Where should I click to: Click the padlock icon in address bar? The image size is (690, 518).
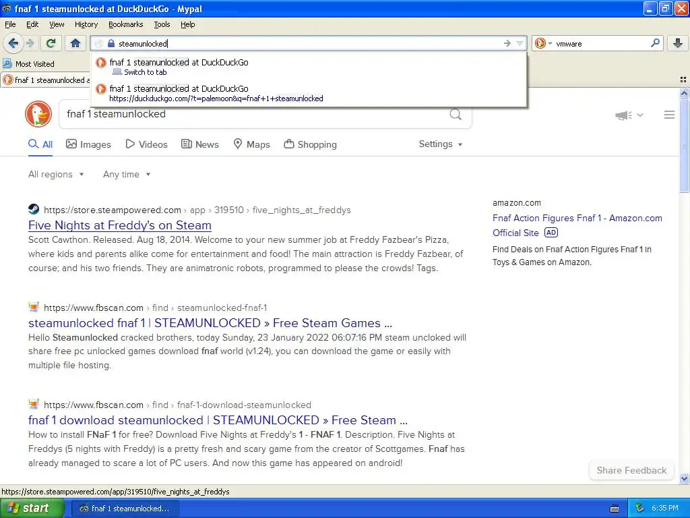coord(111,43)
